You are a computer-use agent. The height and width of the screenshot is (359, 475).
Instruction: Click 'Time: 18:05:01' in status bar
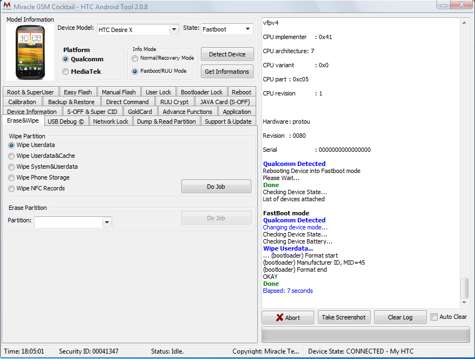pyautogui.click(x=24, y=351)
